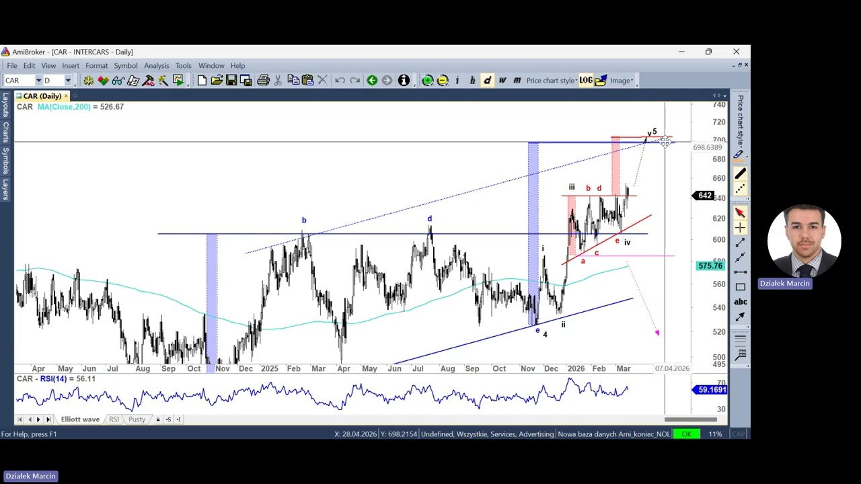Switch to the RSI sheet tab
The width and height of the screenshot is (861, 484).
coord(114,419)
